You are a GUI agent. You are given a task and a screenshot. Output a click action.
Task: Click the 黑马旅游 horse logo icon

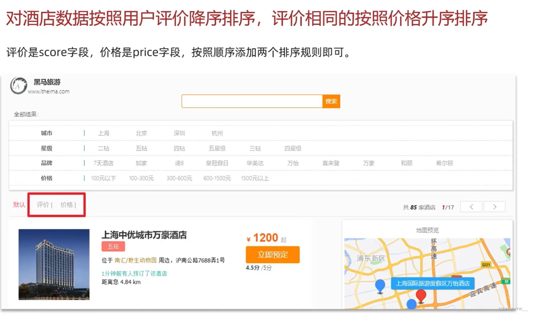[x=18, y=85]
